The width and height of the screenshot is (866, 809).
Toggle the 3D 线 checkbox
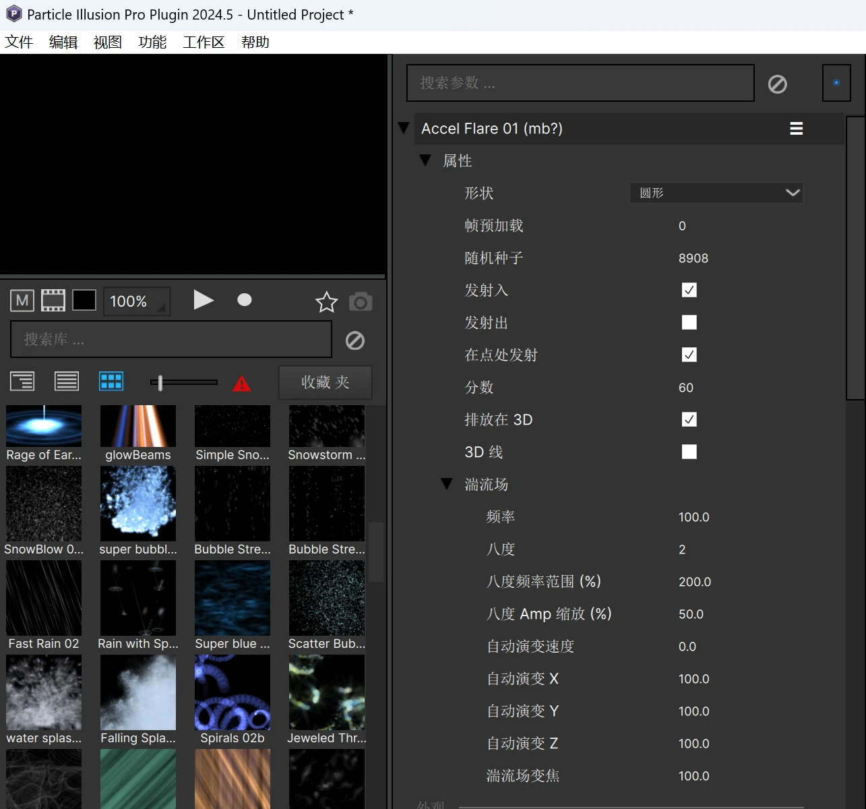coord(689,452)
